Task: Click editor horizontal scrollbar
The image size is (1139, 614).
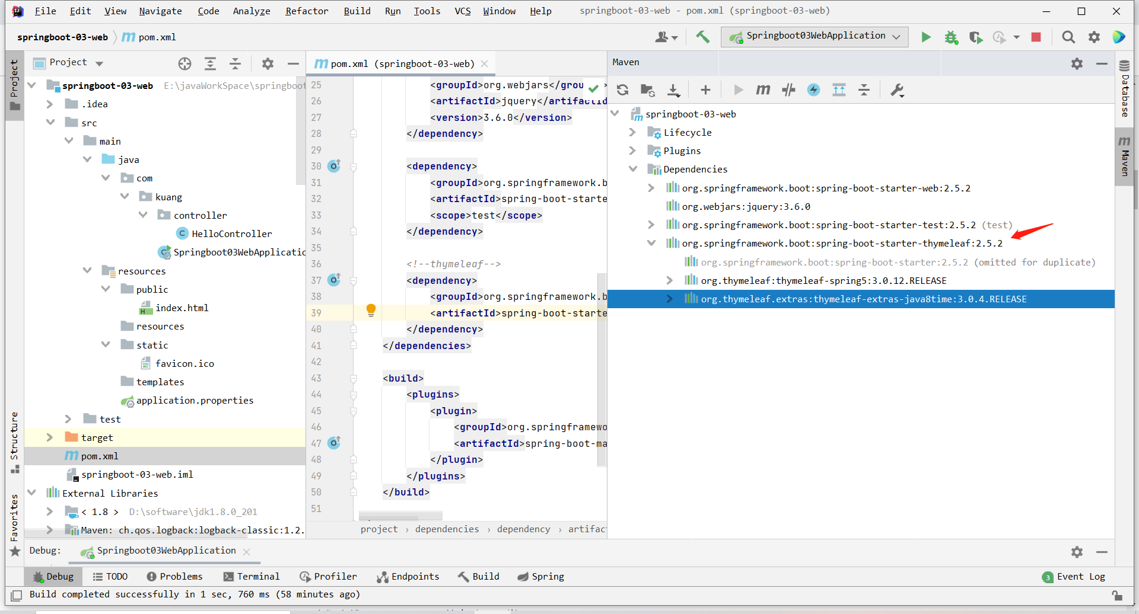Action: [x=400, y=515]
